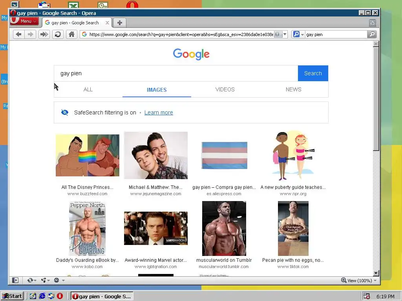The width and height of the screenshot is (402, 301).
Task: Click the vertical scrollbar thumb
Action: pos(376,99)
